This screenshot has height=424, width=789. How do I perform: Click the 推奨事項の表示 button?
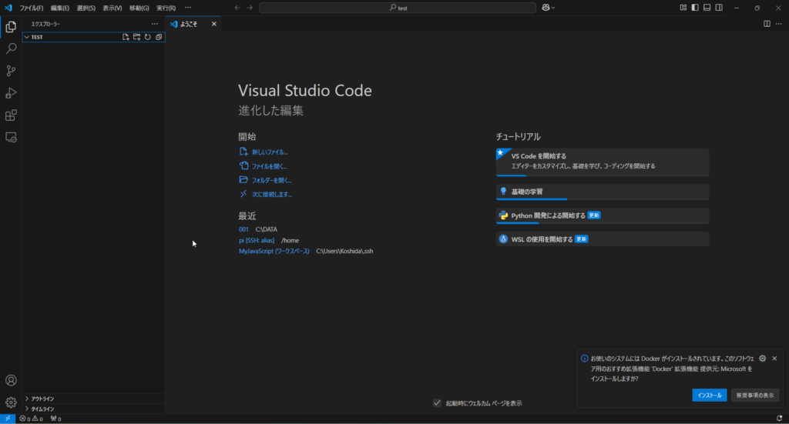(x=755, y=396)
